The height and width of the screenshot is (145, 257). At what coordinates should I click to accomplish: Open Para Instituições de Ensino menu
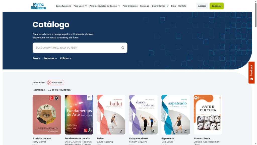[105, 6]
